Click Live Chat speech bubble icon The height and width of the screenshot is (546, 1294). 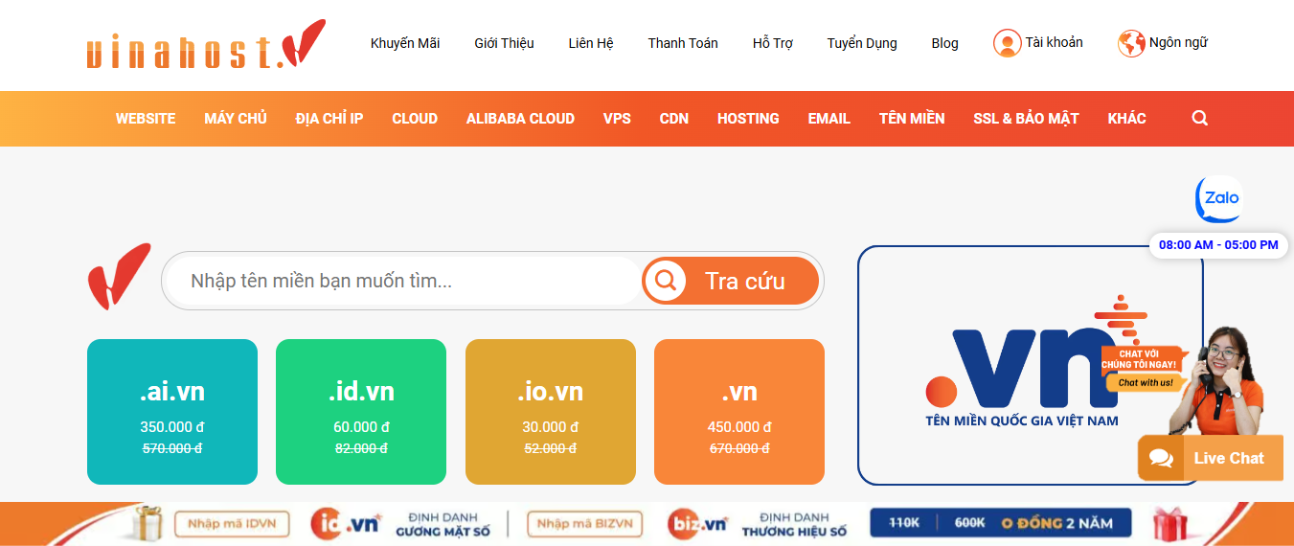coord(1161,459)
